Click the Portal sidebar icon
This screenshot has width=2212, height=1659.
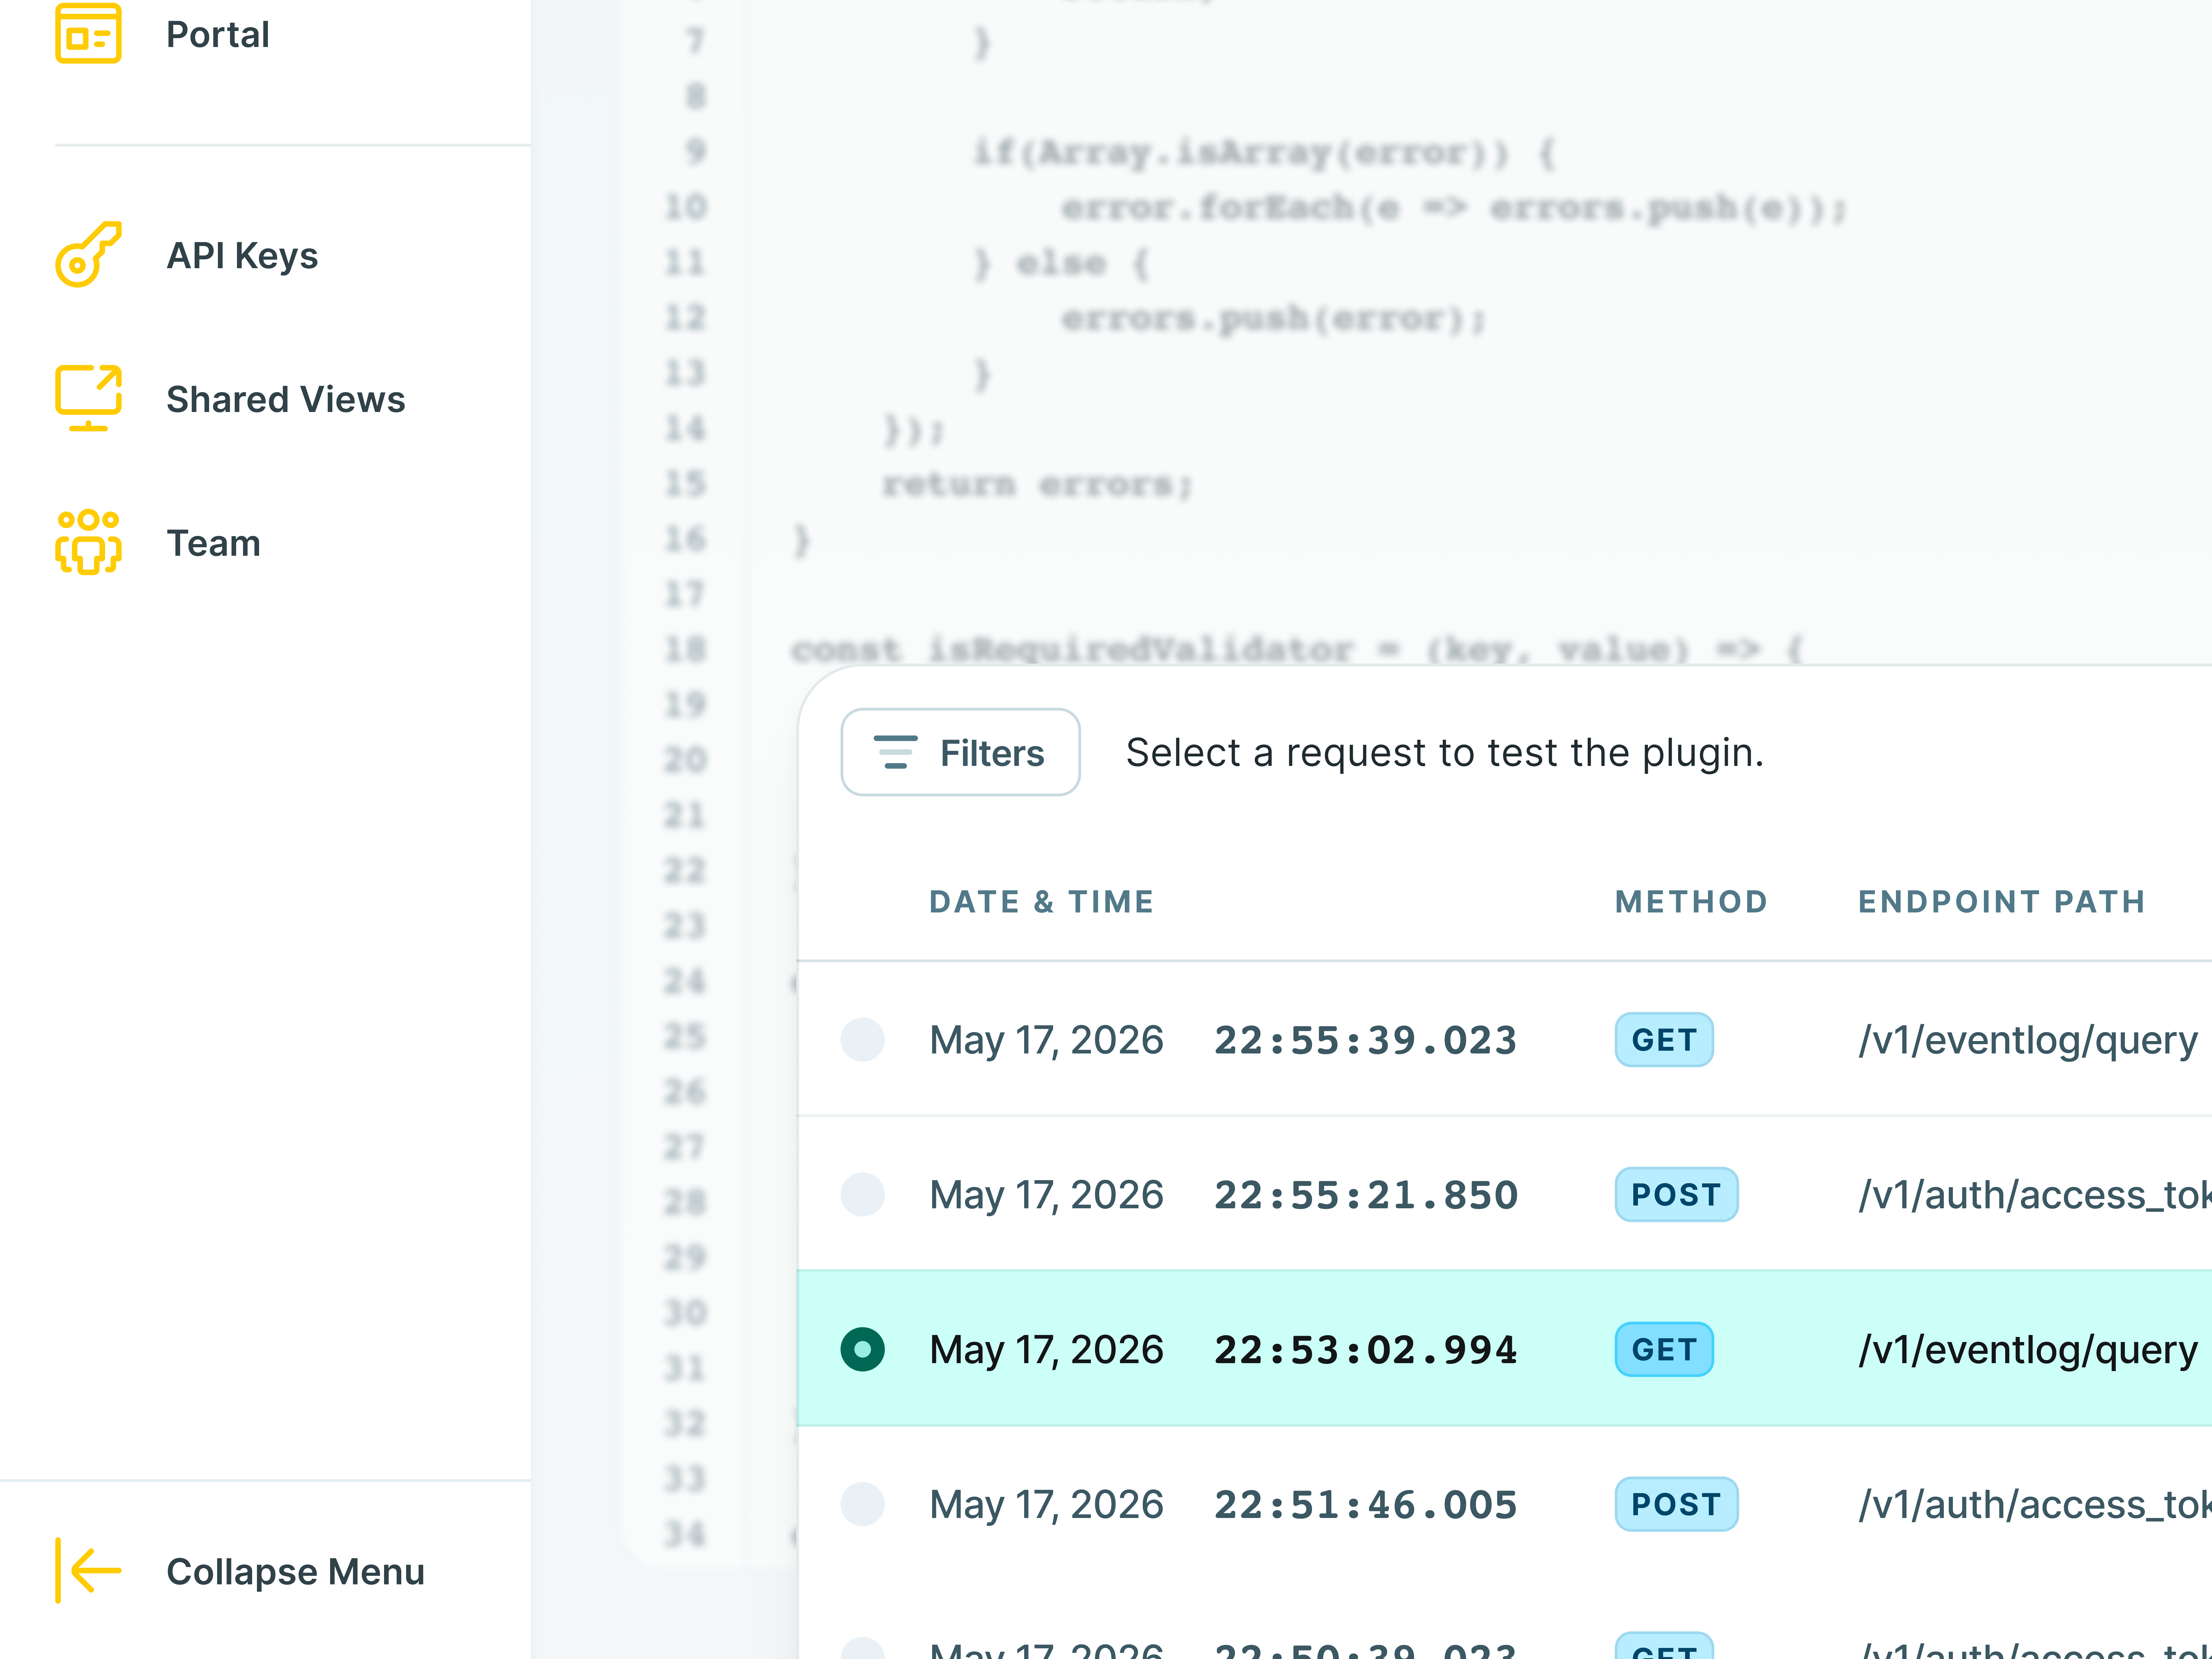[88, 33]
